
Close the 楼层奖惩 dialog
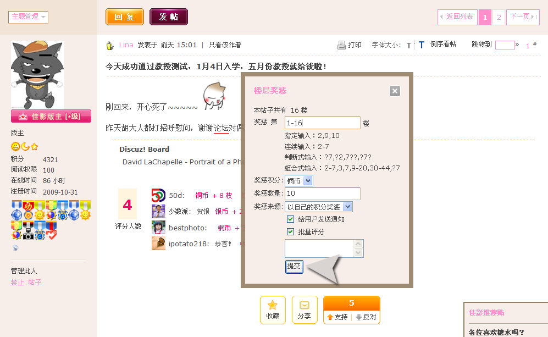395,91
